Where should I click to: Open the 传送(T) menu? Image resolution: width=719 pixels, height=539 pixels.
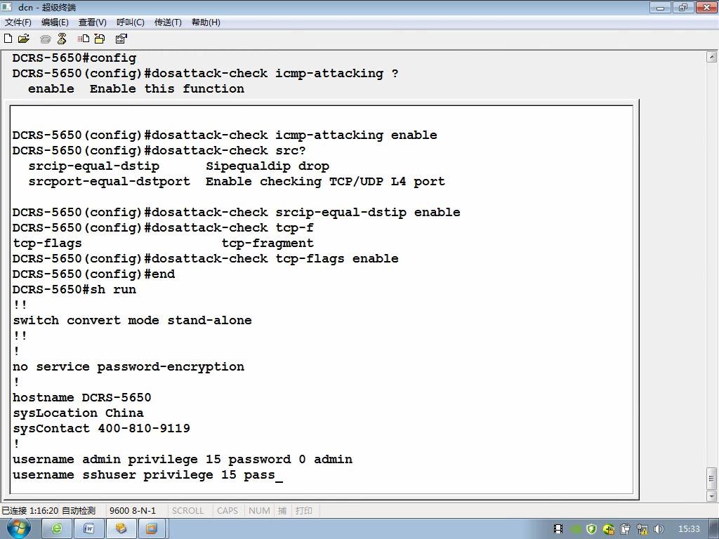(168, 22)
